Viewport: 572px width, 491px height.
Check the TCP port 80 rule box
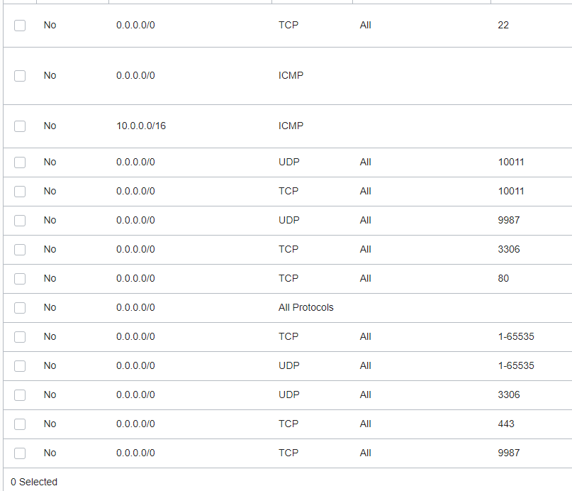tap(20, 279)
